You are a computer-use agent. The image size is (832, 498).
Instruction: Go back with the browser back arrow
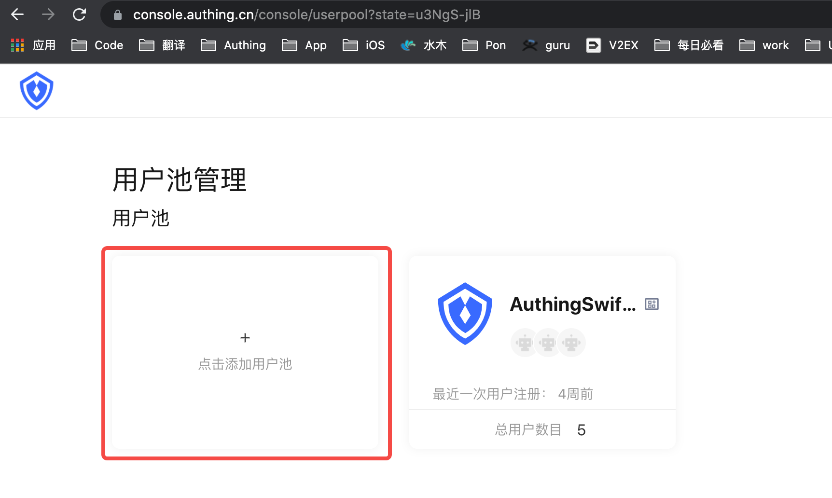coord(17,14)
